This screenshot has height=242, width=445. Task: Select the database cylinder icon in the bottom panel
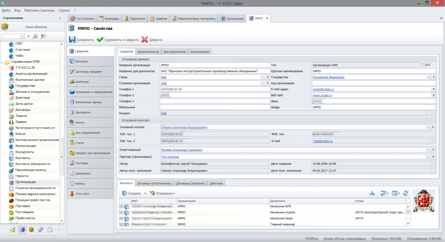tap(22, 230)
